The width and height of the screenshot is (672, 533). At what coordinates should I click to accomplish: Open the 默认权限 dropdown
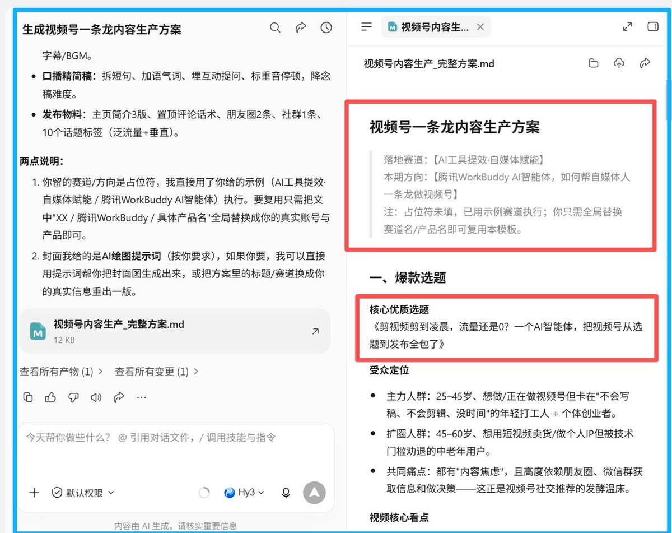(83, 493)
